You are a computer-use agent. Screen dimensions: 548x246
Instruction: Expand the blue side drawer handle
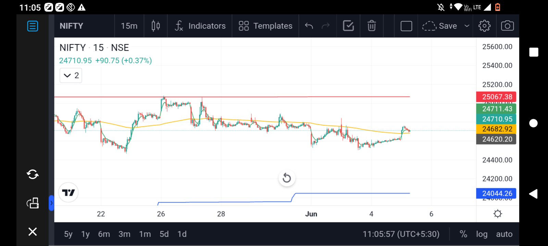point(51,203)
